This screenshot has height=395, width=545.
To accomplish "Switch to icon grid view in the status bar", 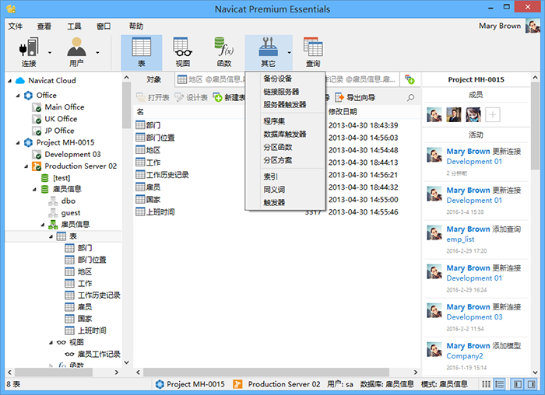I will [487, 384].
